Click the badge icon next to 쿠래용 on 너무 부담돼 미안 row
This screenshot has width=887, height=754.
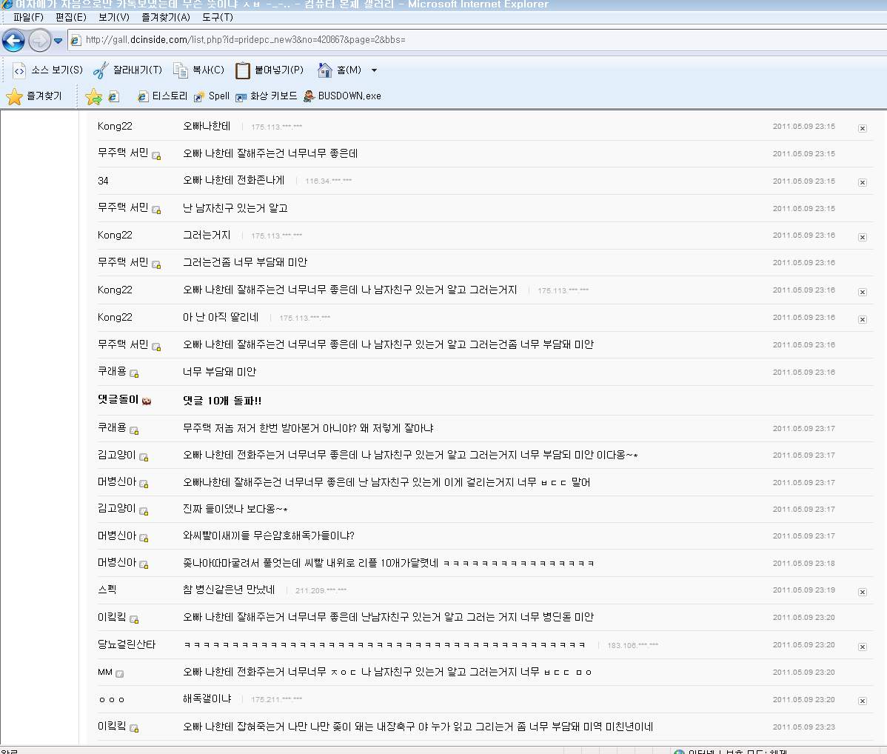point(134,373)
